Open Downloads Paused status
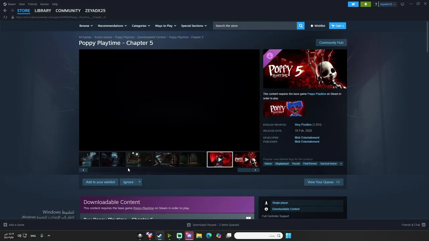 point(213,225)
